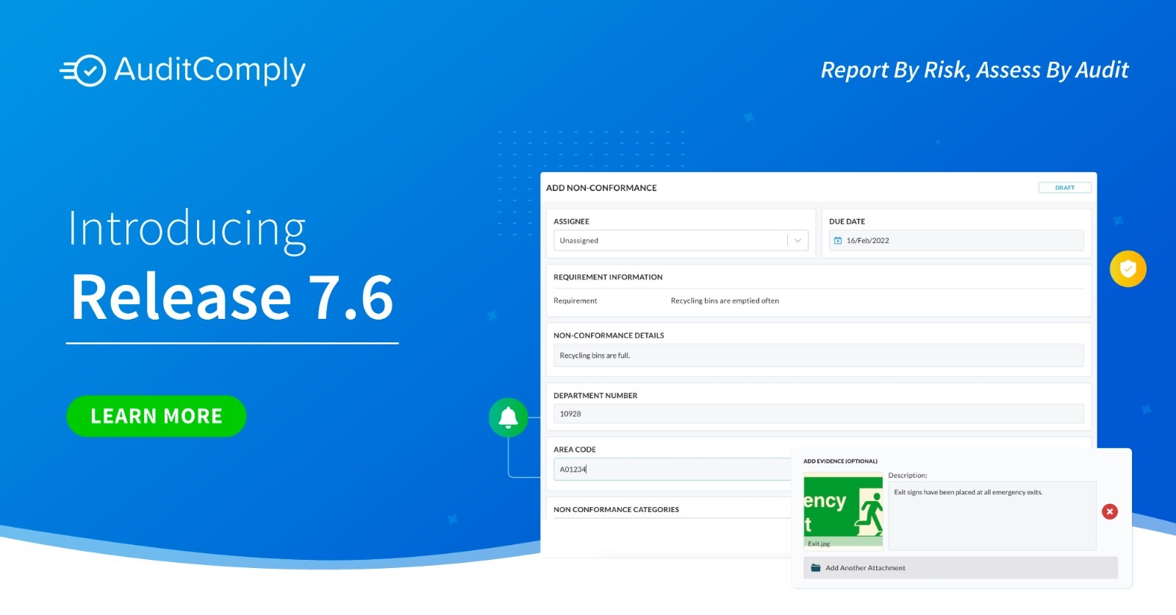Click the 'Release 7.6' headline text
The image size is (1176, 615).
[x=232, y=297]
